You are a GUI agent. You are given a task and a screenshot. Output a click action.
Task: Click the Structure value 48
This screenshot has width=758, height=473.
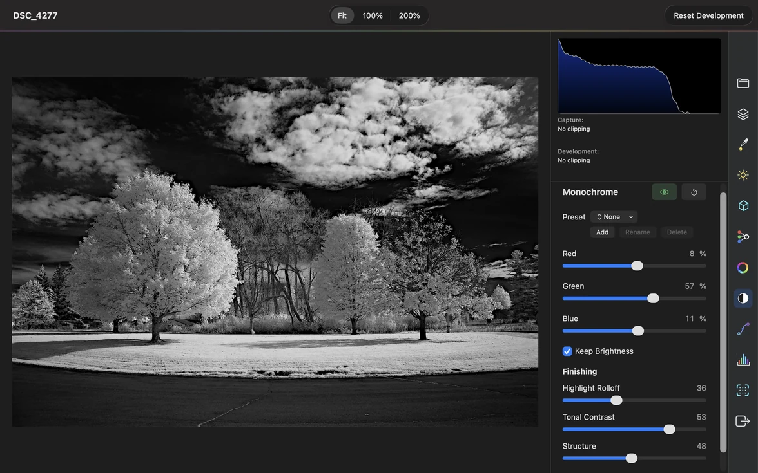coord(701,446)
